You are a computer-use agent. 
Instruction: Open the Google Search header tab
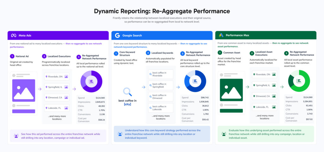[x=162, y=35]
